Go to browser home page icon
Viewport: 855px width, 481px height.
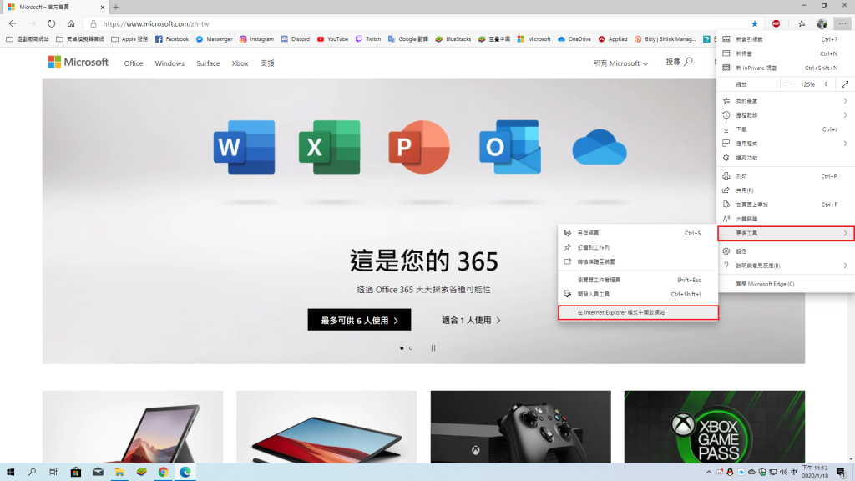click(71, 23)
